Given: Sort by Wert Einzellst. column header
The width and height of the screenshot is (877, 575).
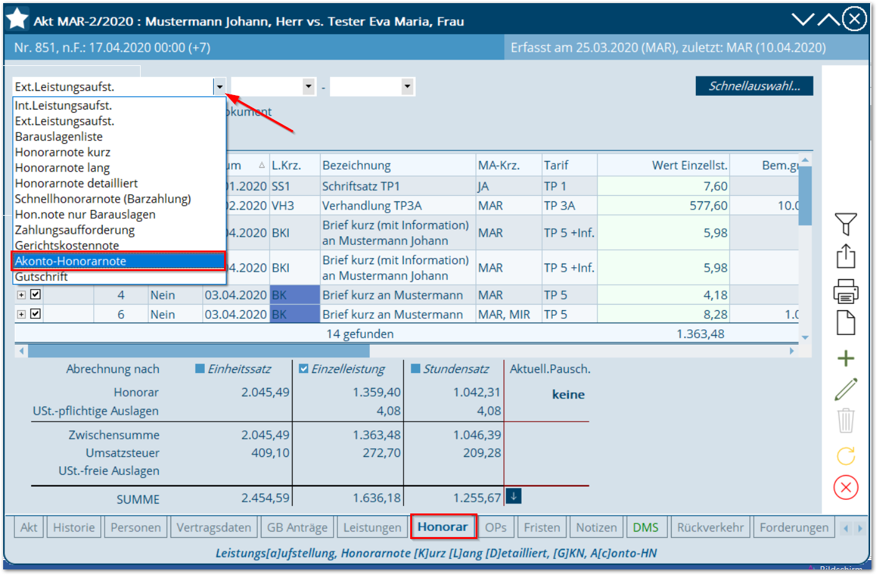Looking at the screenshot, I should [663, 165].
